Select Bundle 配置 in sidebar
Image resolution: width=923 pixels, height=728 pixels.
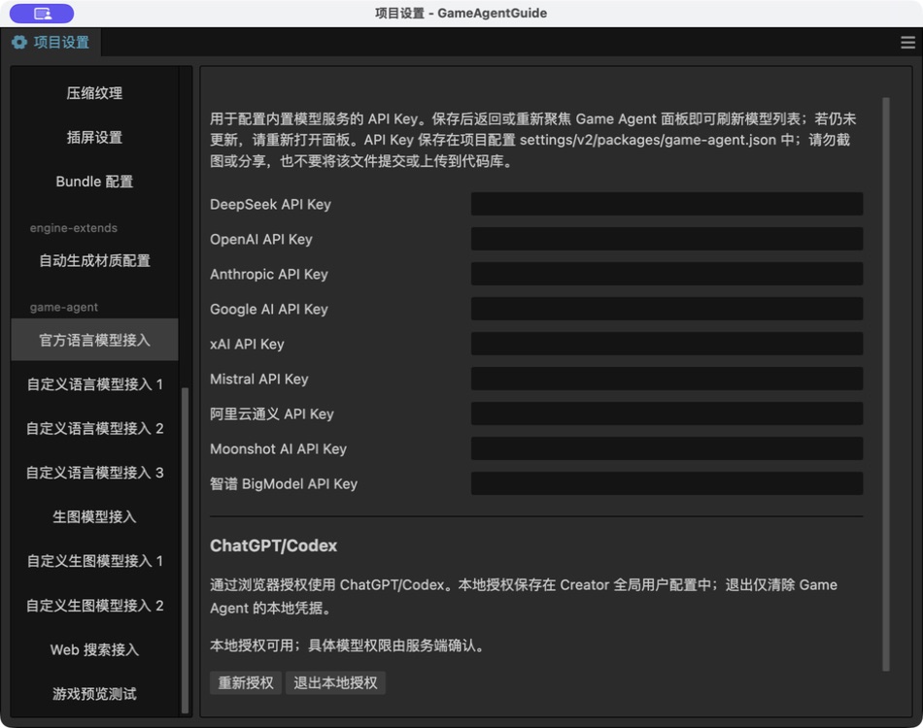(94, 182)
